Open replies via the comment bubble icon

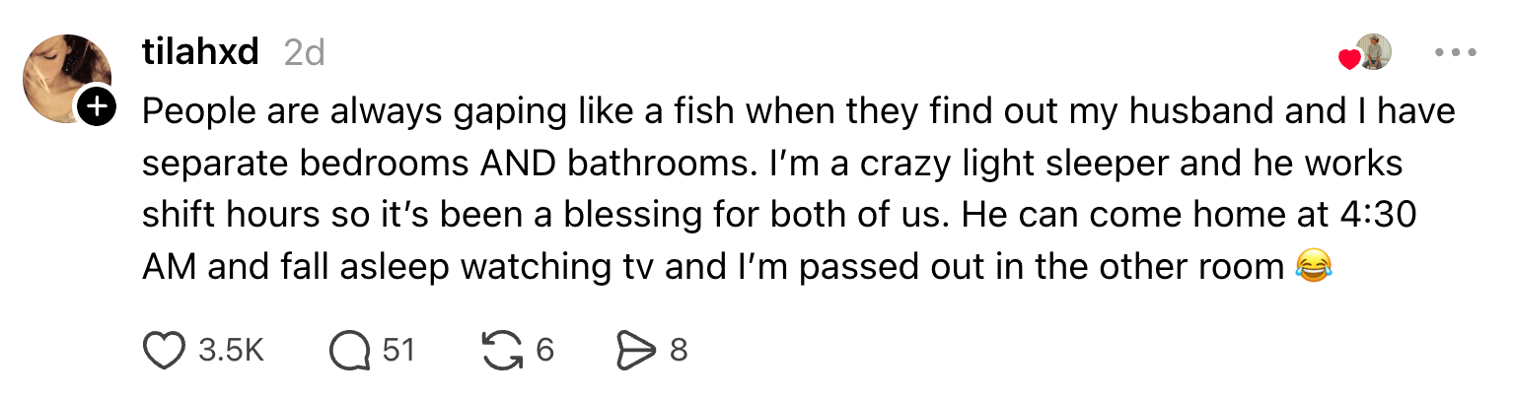(349, 350)
